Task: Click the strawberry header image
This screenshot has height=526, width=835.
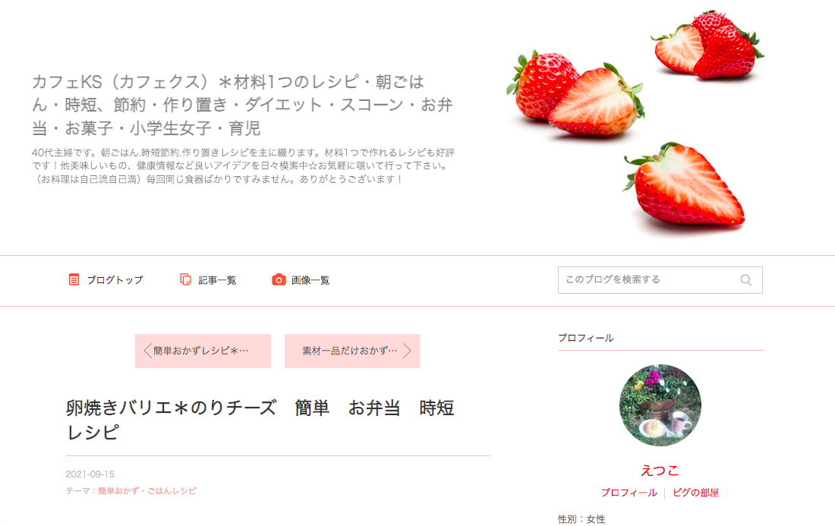Action: coord(635,124)
